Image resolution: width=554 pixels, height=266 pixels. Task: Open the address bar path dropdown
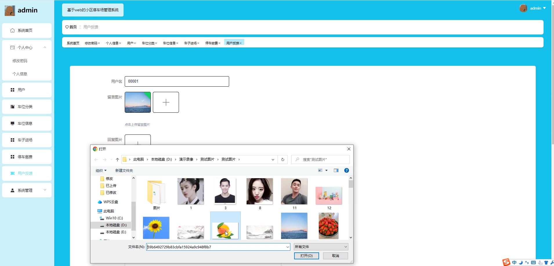(x=273, y=160)
